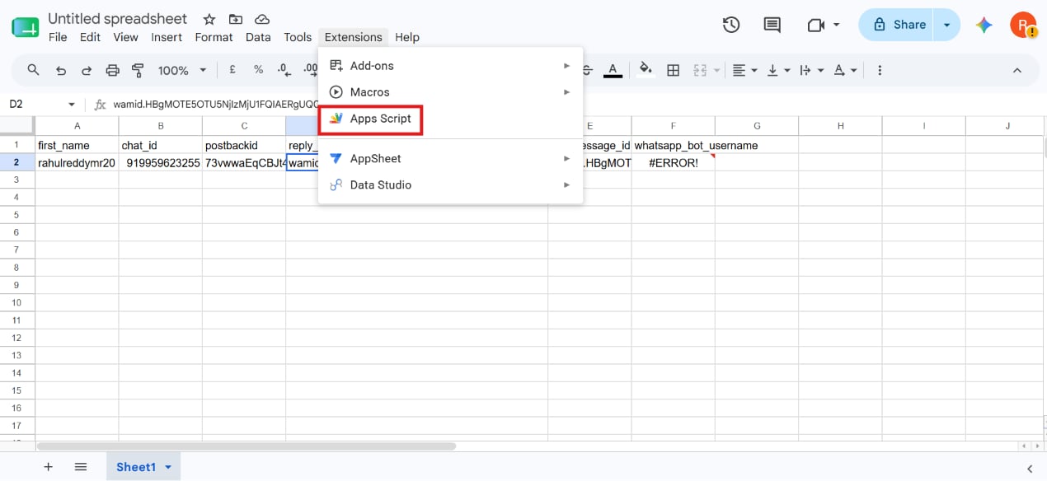Click the move to folder icon
Image resolution: width=1047 pixels, height=481 pixels.
236,19
